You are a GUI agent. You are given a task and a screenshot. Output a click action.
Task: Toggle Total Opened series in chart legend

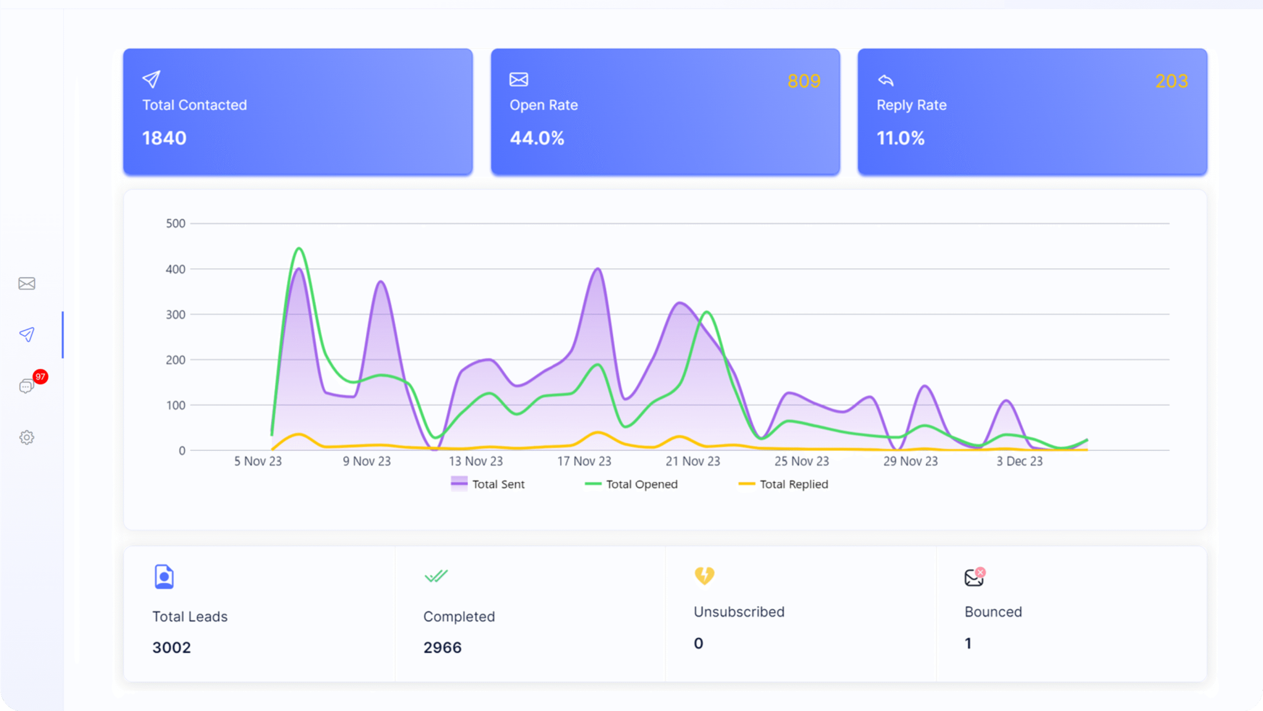(x=631, y=484)
